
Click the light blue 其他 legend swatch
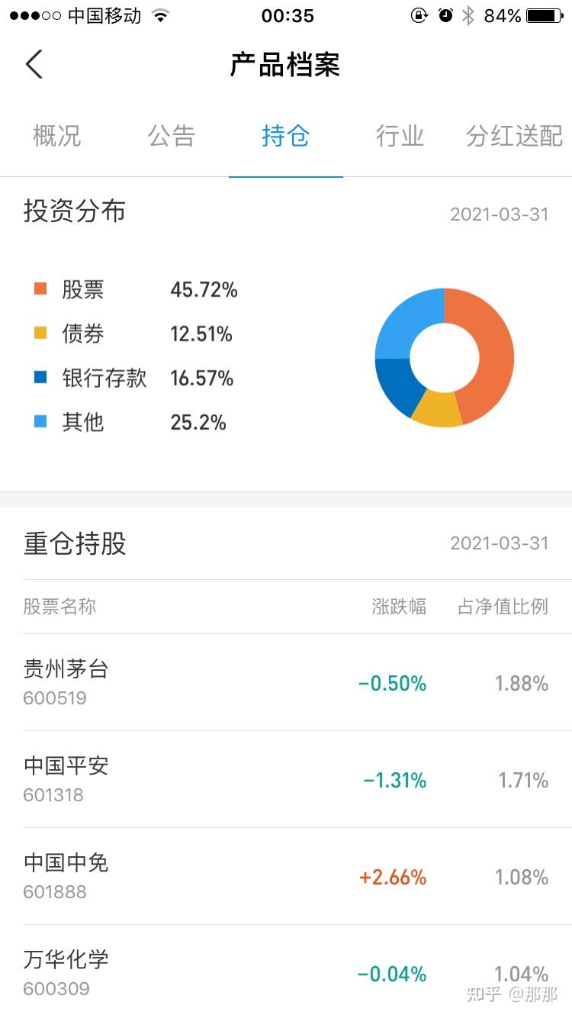[x=40, y=421]
